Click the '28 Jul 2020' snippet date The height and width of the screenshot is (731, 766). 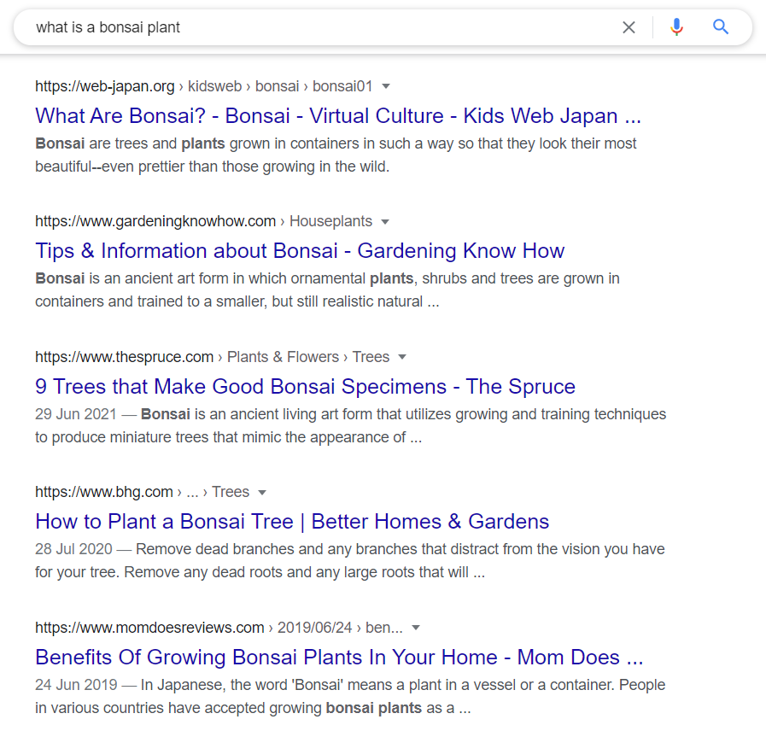[73, 549]
